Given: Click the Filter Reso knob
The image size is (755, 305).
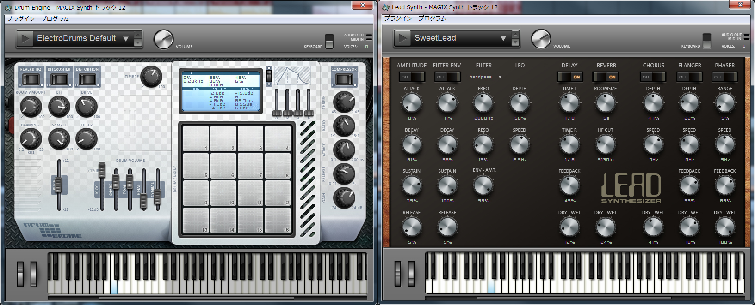Looking at the screenshot, I should [x=483, y=144].
